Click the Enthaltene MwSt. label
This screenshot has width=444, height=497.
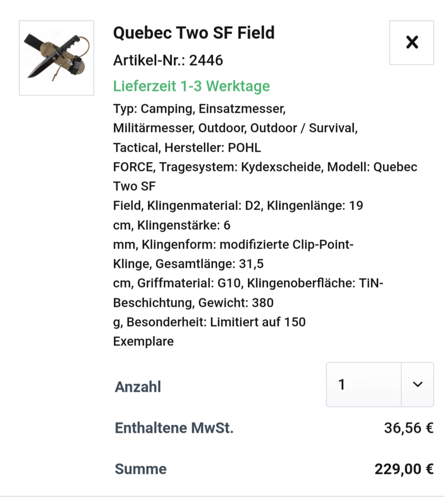click(x=174, y=428)
